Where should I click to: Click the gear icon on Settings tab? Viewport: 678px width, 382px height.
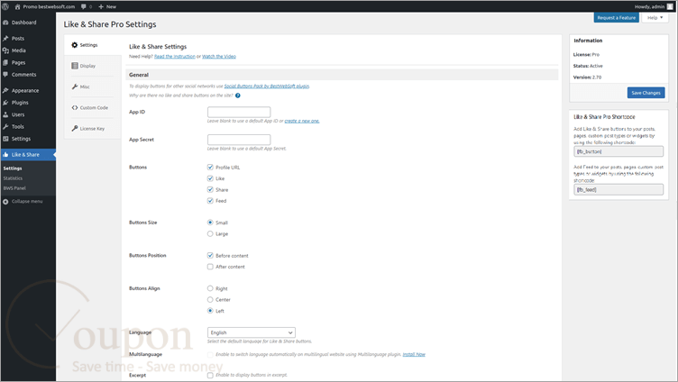click(x=74, y=45)
